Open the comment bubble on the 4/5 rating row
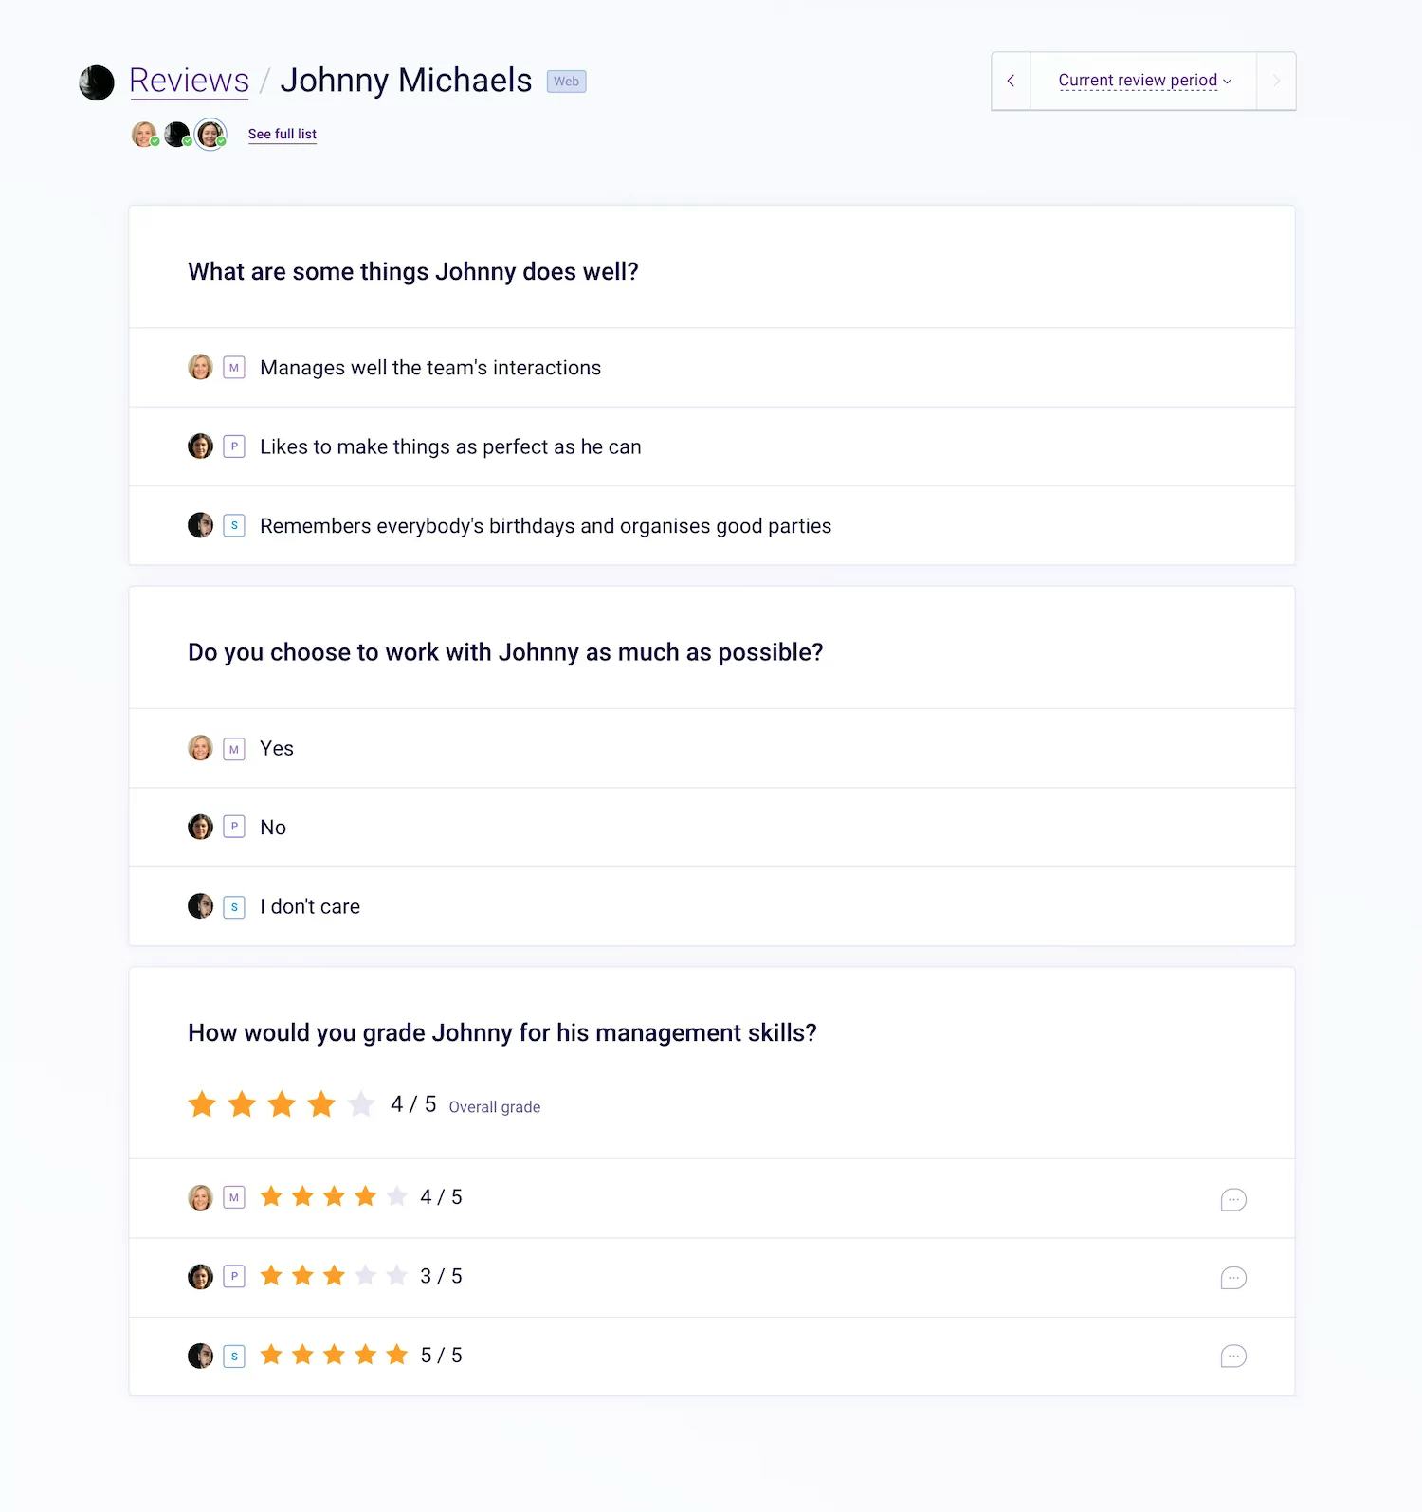 [x=1233, y=1199]
